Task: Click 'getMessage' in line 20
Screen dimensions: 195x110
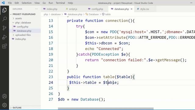Action: point(168,60)
